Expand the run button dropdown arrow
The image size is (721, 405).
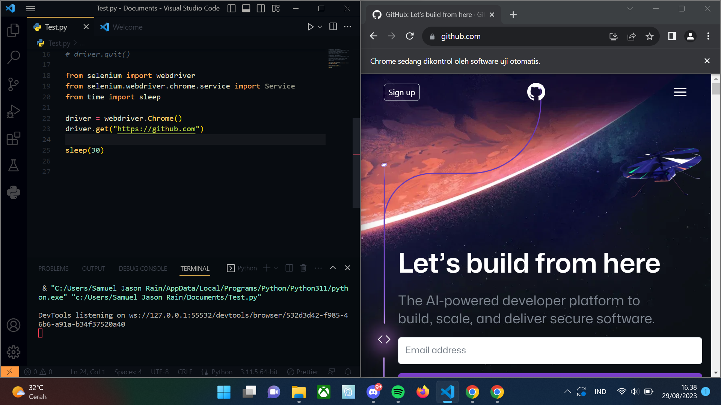click(320, 27)
